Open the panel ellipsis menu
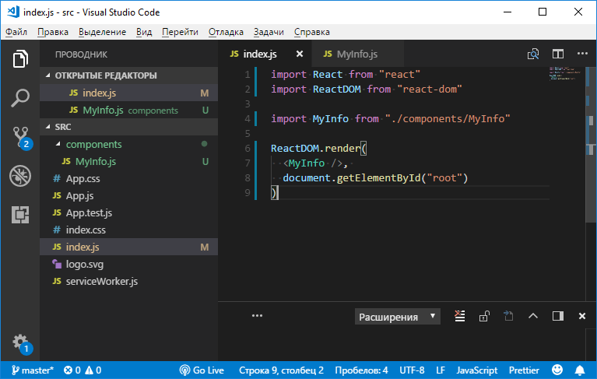The image size is (597, 379). coord(257,316)
